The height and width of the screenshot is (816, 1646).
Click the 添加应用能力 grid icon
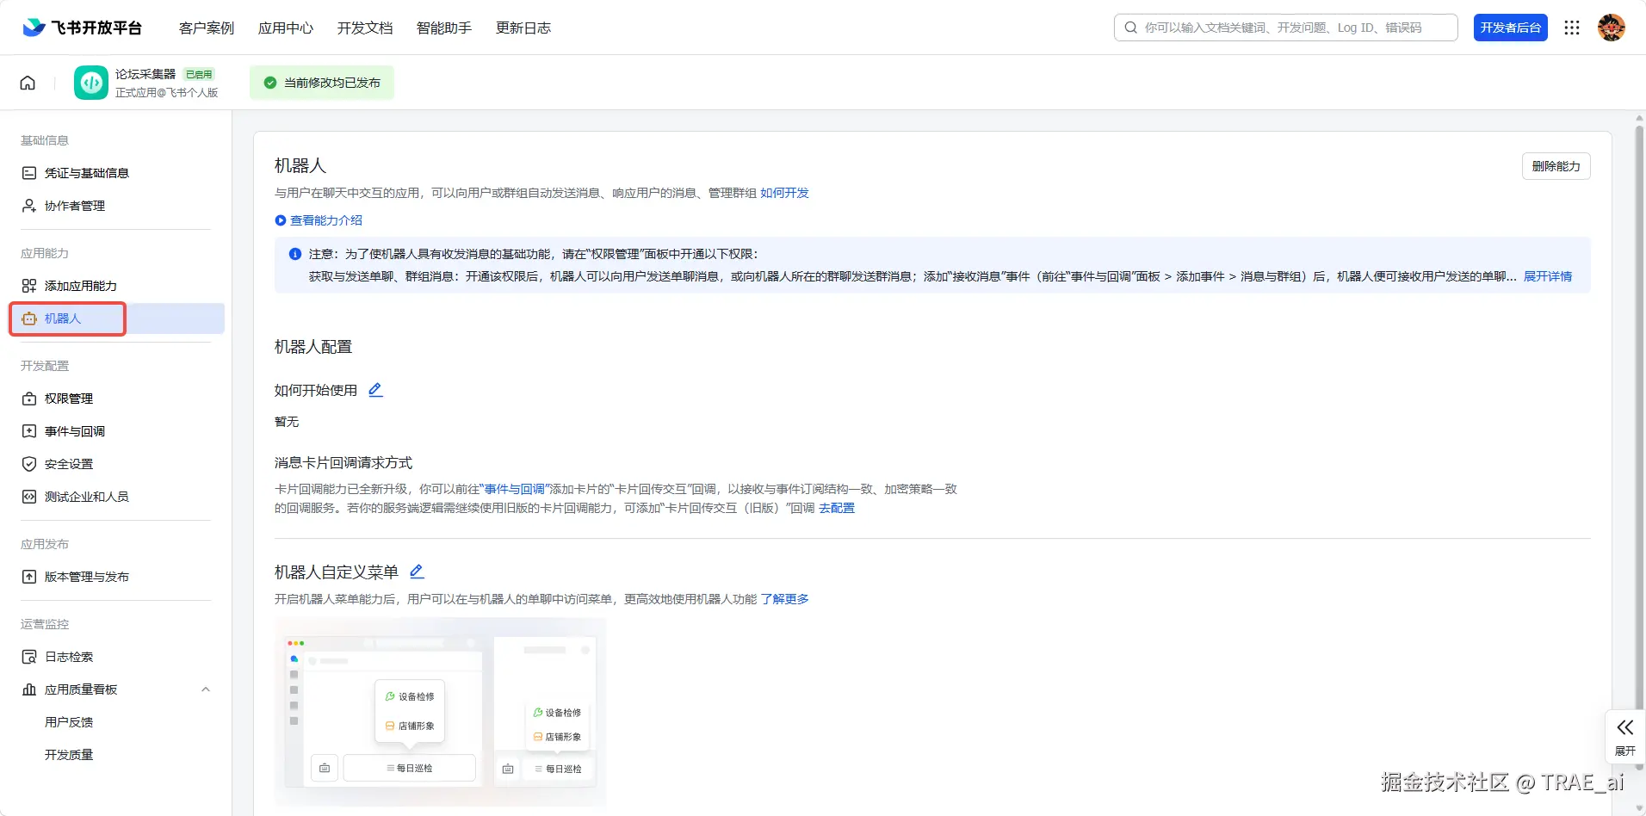tap(29, 286)
